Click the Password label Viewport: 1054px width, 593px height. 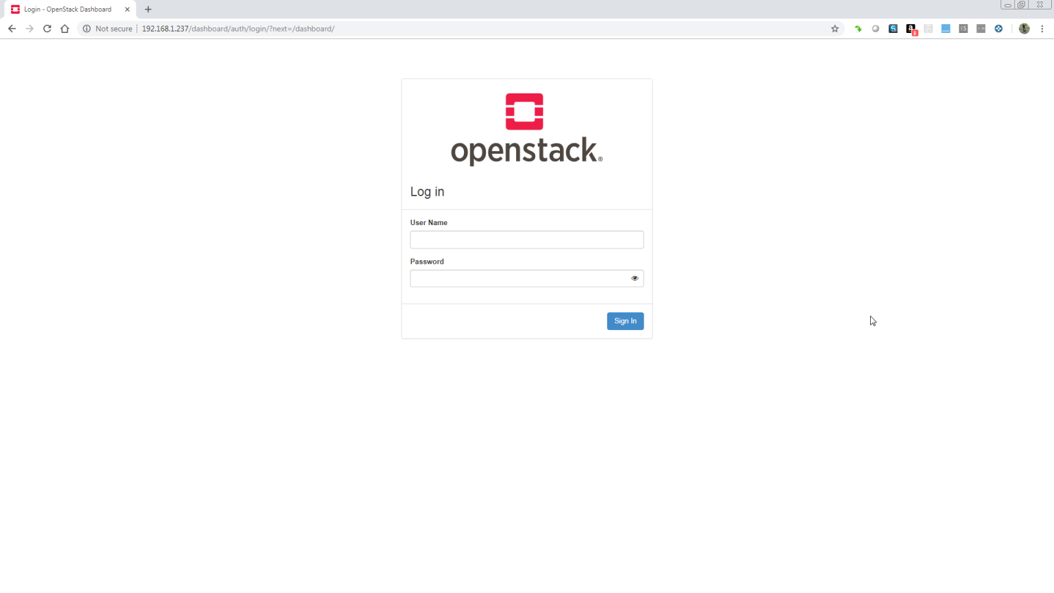tap(427, 261)
